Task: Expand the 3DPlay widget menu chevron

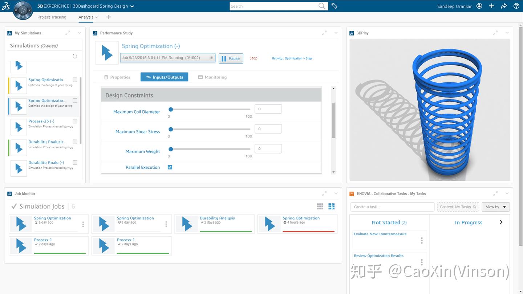Action: tap(507, 33)
